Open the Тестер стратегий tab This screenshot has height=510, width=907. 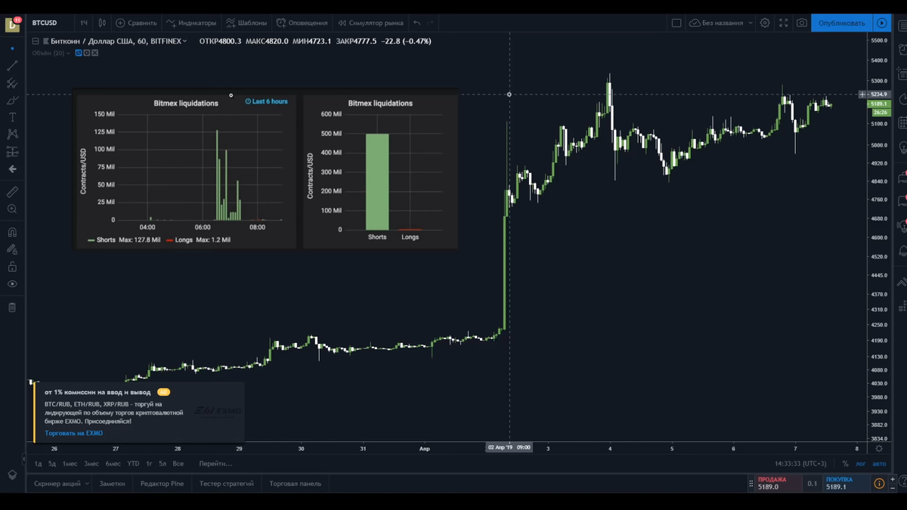[x=227, y=484]
